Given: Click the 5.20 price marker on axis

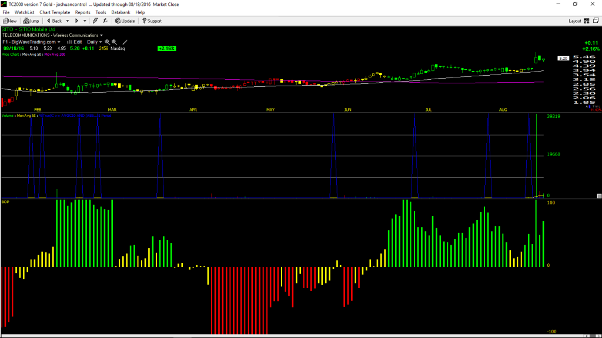Looking at the screenshot, I should pyautogui.click(x=563, y=58).
